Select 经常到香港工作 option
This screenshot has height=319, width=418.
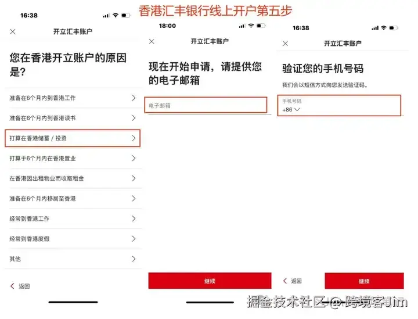point(73,218)
